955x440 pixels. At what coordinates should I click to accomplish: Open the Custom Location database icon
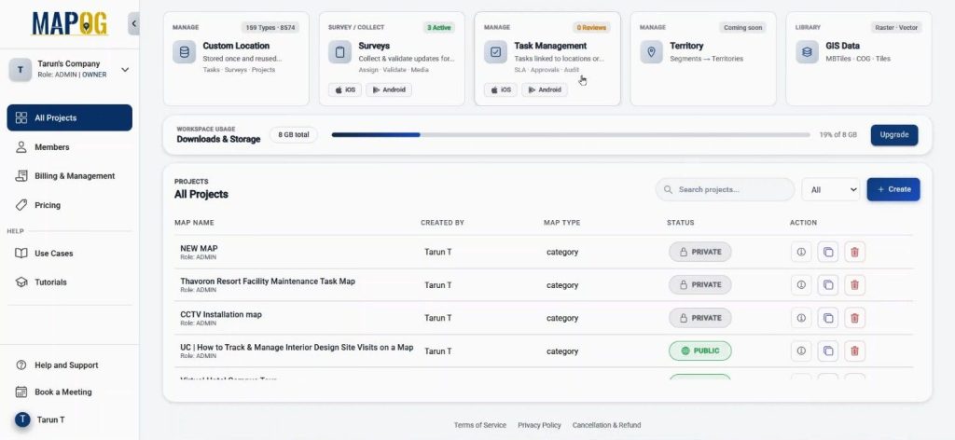tap(184, 52)
